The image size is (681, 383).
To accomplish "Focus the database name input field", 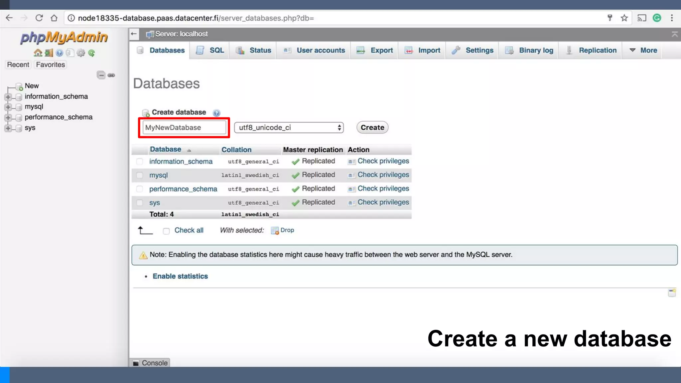I will [184, 128].
